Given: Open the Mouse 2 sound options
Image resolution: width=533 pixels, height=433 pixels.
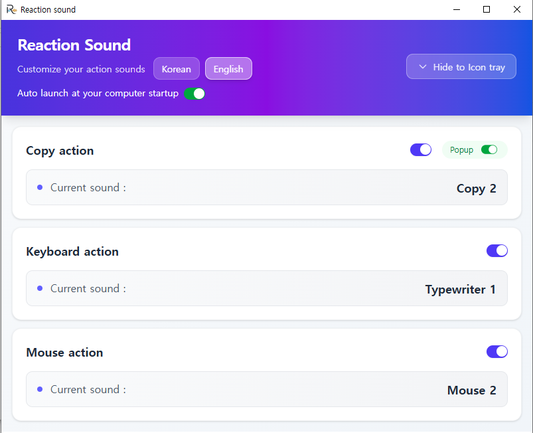Looking at the screenshot, I should 472,390.
